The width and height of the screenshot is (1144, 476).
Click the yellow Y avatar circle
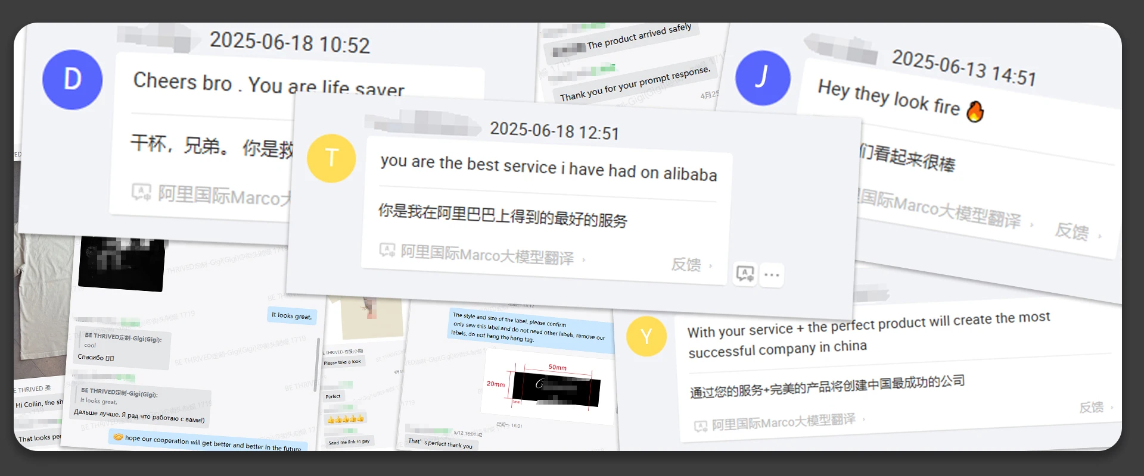click(x=646, y=336)
